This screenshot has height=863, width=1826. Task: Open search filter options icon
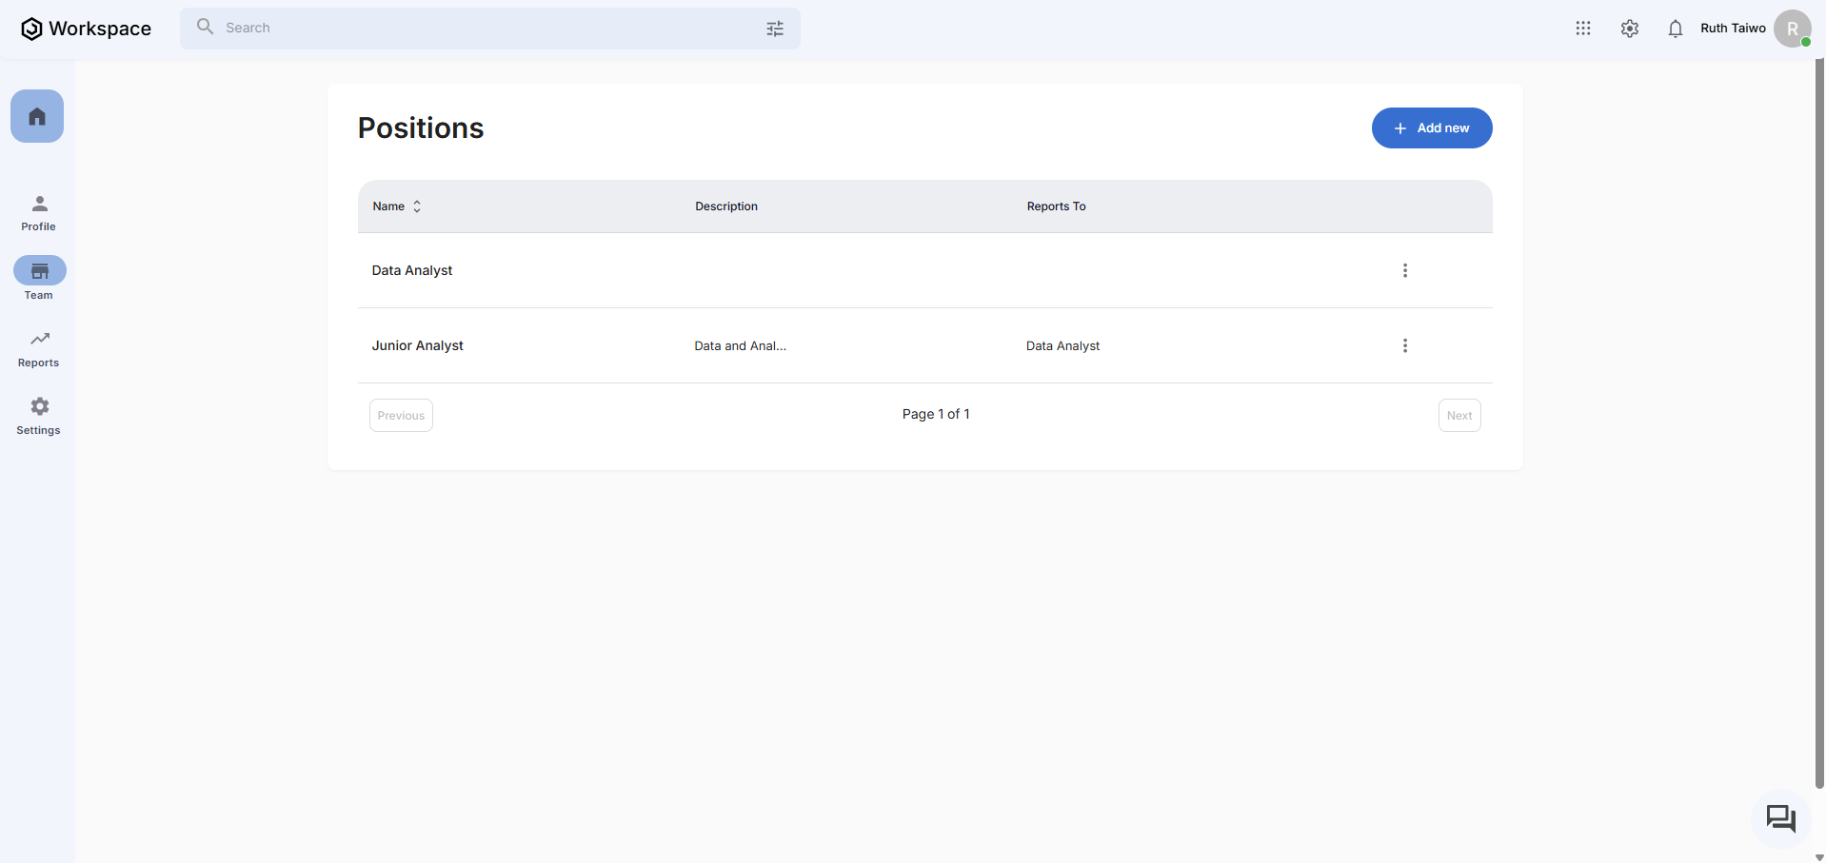775,29
